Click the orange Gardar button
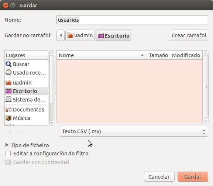This screenshot has width=213, height=186. pyautogui.click(x=193, y=177)
